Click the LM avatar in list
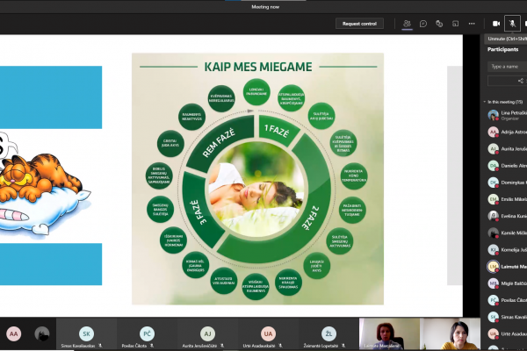Viewport: 527px width, 351px height. pos(493,267)
